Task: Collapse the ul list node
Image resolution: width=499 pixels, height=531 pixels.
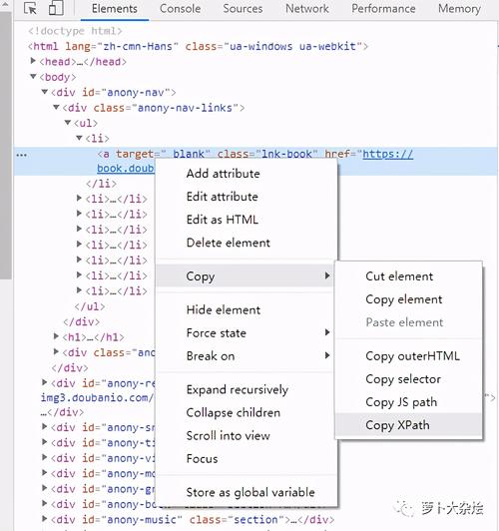Action: [68, 122]
